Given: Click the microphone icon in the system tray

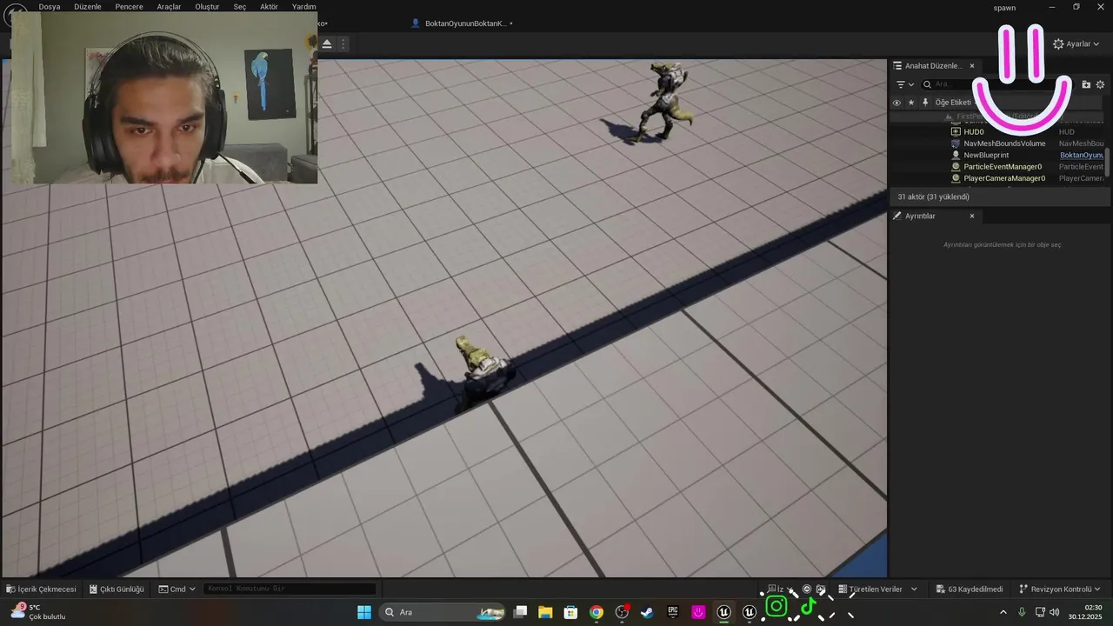Looking at the screenshot, I should point(1022,612).
